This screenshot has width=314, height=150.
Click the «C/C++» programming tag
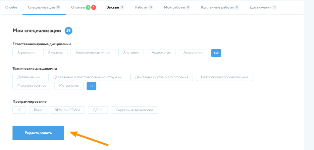98,110
